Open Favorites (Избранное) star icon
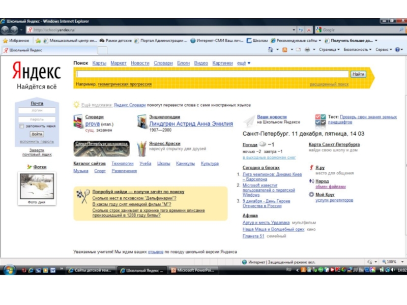Image resolution: width=407 pixels, height=305 pixels. pos(6,41)
